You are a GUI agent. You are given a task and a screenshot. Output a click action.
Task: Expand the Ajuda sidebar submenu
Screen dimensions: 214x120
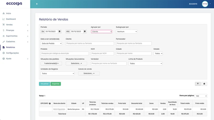28,59
